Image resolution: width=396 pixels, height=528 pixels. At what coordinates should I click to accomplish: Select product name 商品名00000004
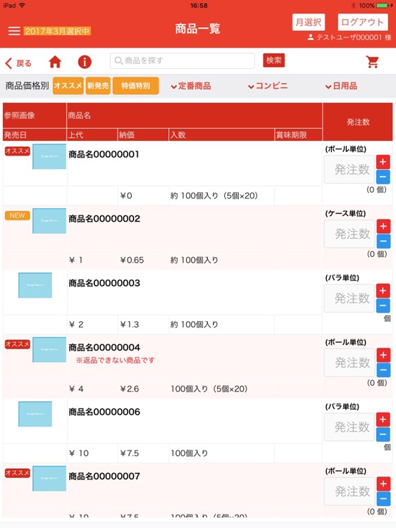tap(104, 347)
